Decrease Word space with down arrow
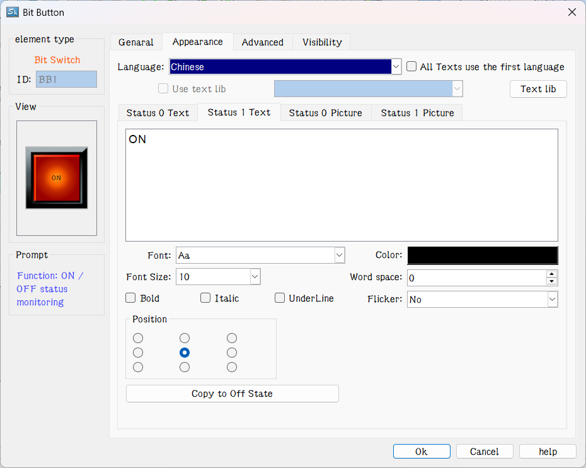Image resolution: width=586 pixels, height=468 pixels. coord(552,281)
